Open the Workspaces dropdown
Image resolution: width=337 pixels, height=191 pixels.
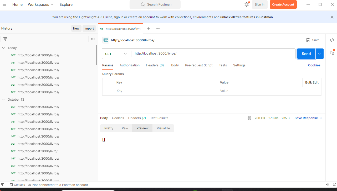coord(41,4)
